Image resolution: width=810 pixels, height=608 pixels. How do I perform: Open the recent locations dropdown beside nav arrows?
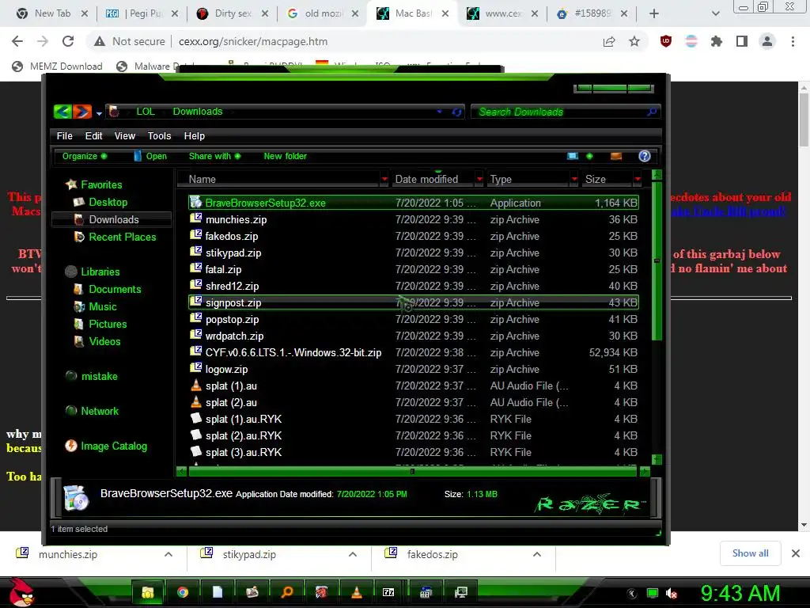[x=99, y=113]
